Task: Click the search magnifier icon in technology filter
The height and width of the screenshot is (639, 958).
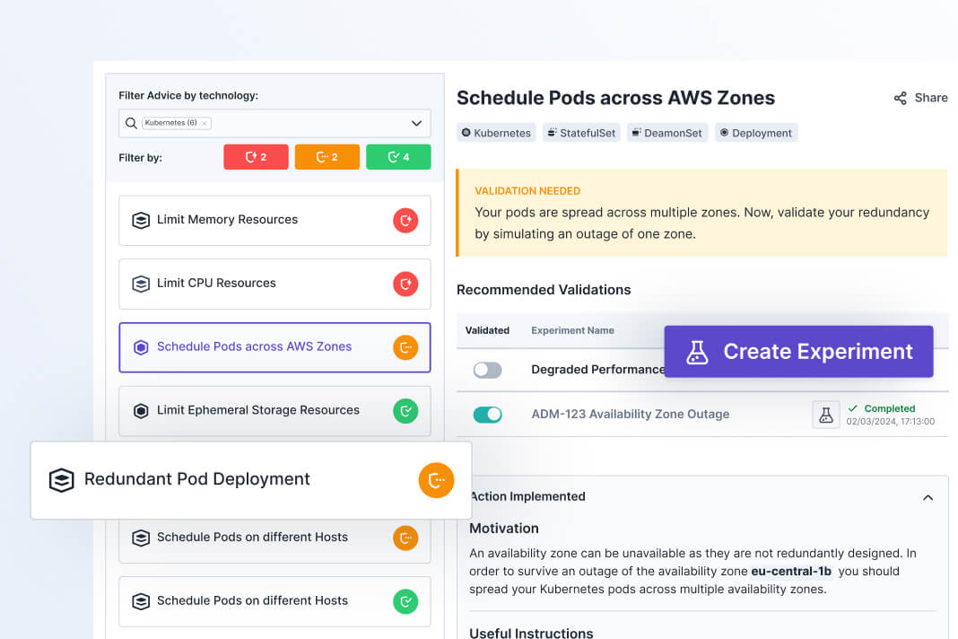Action: tap(132, 123)
